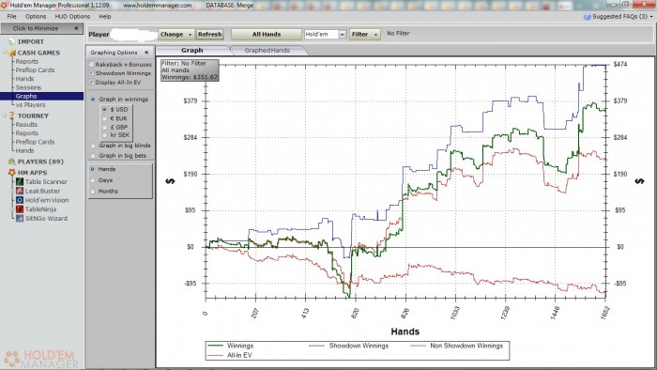The image size is (657, 370).
Task: Select $ USD currency radio
Action: click(104, 109)
